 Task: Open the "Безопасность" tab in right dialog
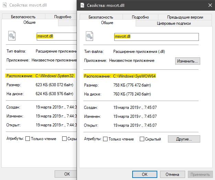101,17
